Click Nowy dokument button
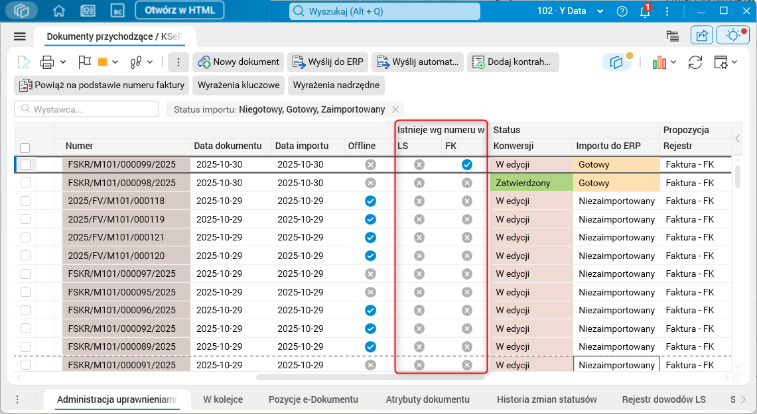 tap(238, 62)
